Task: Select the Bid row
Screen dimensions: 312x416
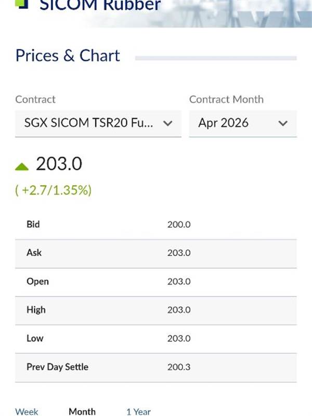Action: [156, 225]
